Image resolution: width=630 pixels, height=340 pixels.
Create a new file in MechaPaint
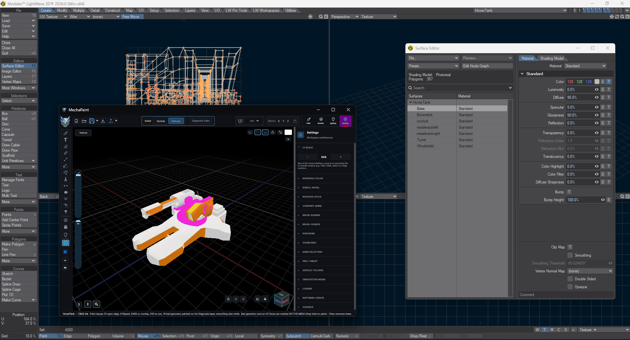[x=76, y=121]
